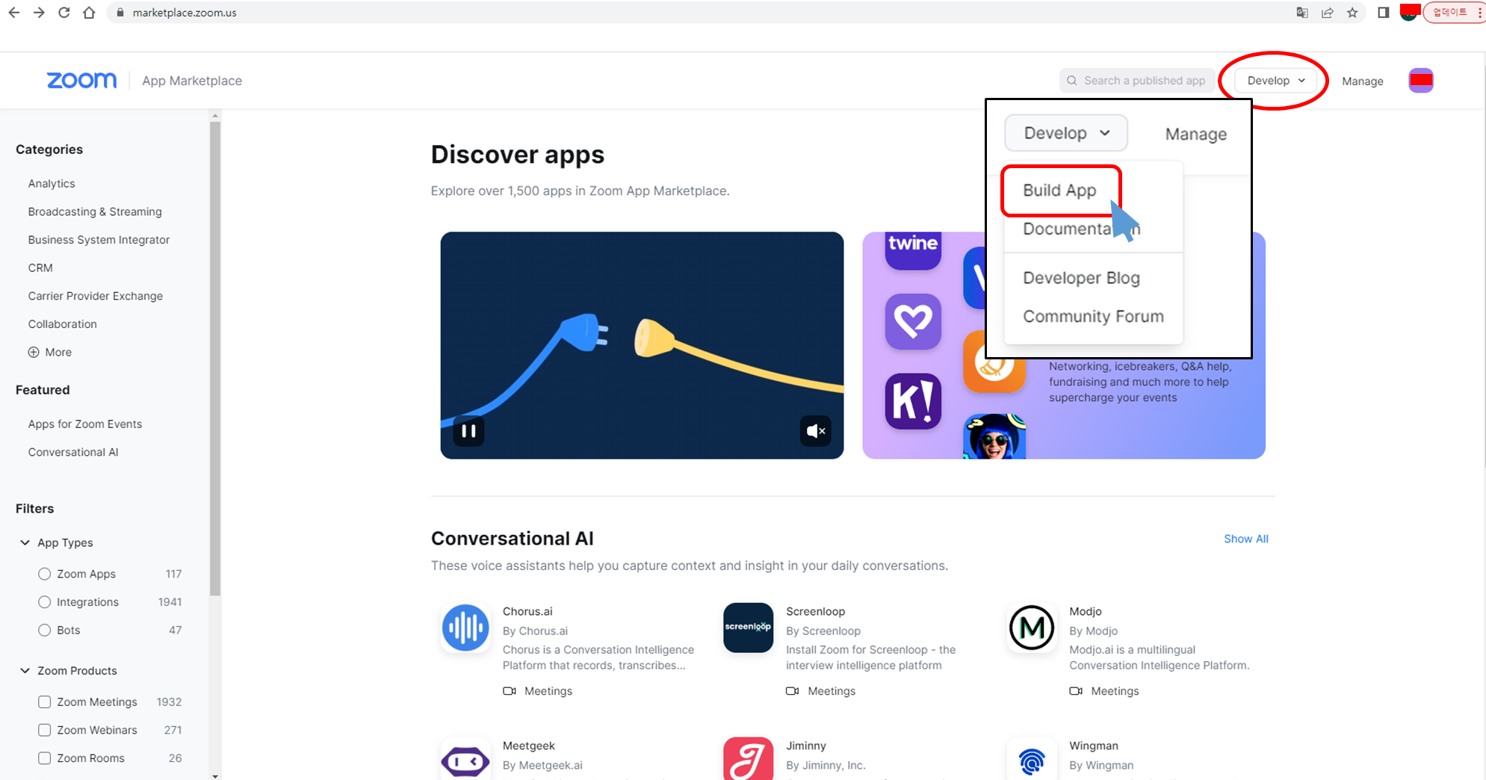Open the twine app icon in banner
Screen dimensions: 1486x780
pyautogui.click(x=913, y=250)
